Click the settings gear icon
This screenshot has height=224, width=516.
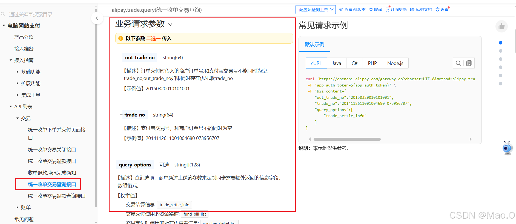[437, 10]
